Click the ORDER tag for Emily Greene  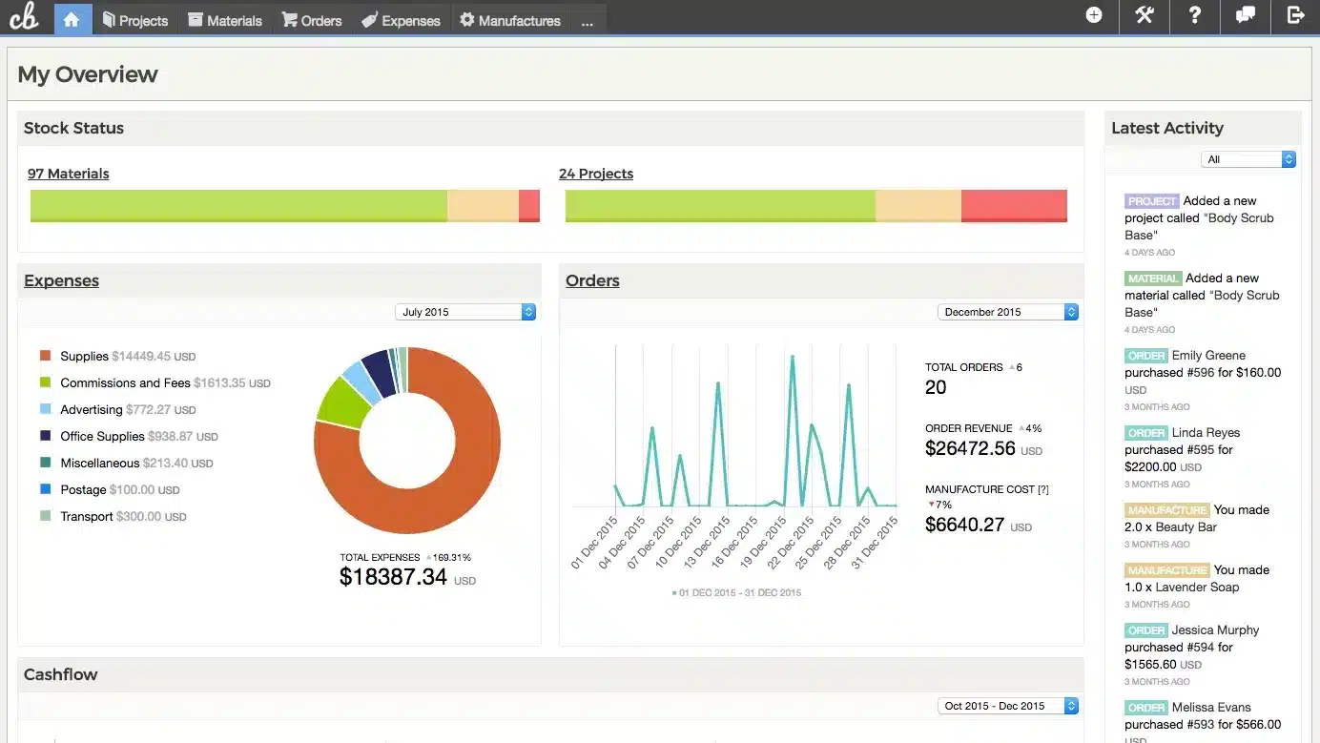point(1146,356)
